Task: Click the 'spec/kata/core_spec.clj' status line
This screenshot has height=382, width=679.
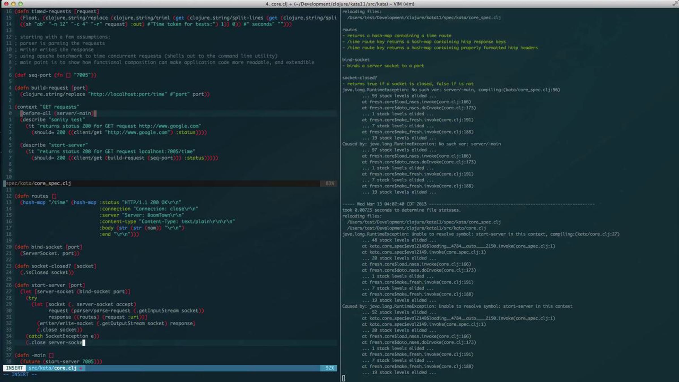Action: (170, 183)
